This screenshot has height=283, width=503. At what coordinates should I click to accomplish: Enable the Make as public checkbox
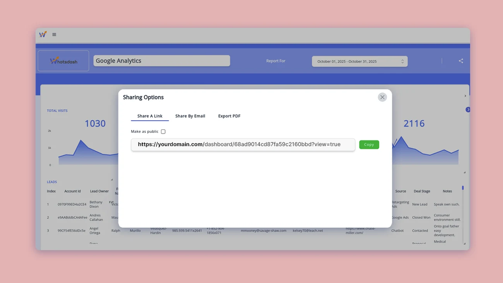pos(163,131)
